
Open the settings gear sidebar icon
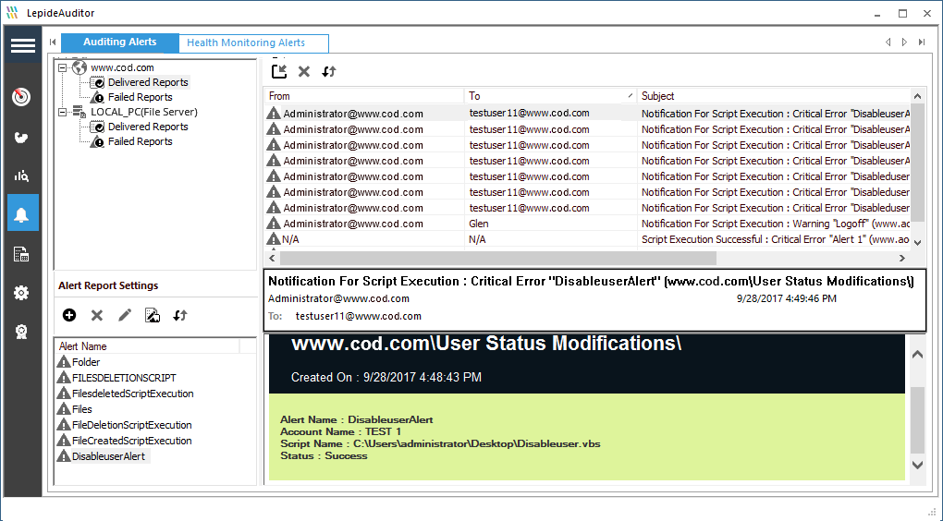[x=21, y=293]
